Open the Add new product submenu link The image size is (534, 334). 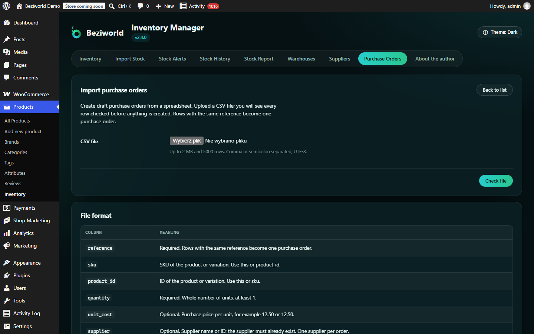coord(23,131)
